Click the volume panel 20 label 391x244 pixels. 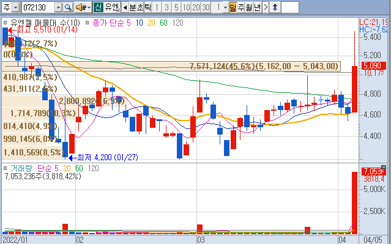[67, 169]
